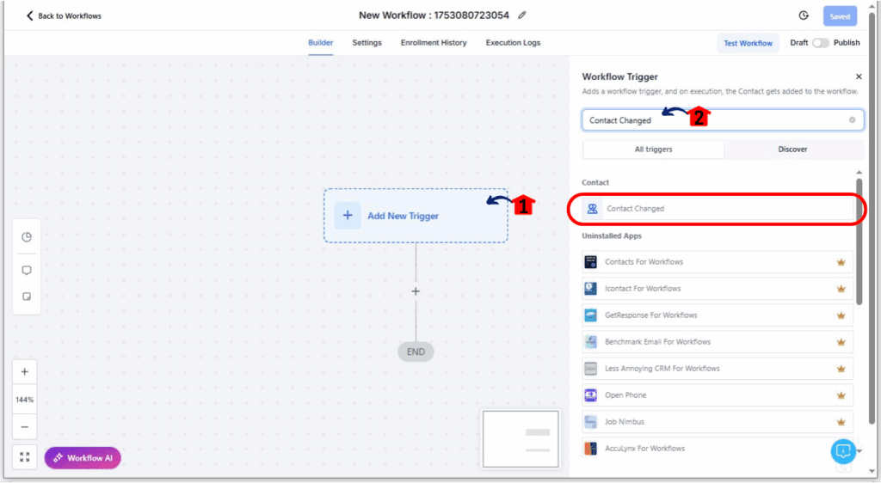881x483 pixels.
Task: Select AccuLynx For Workflows app
Action: pos(718,449)
